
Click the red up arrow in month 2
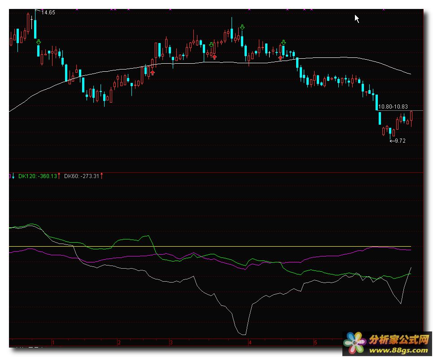point(153,73)
